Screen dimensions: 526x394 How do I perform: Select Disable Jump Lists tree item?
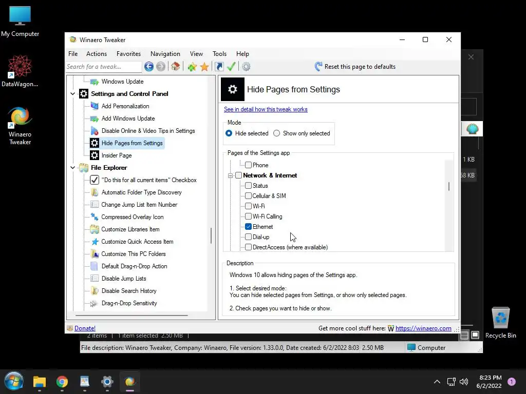pos(124,279)
